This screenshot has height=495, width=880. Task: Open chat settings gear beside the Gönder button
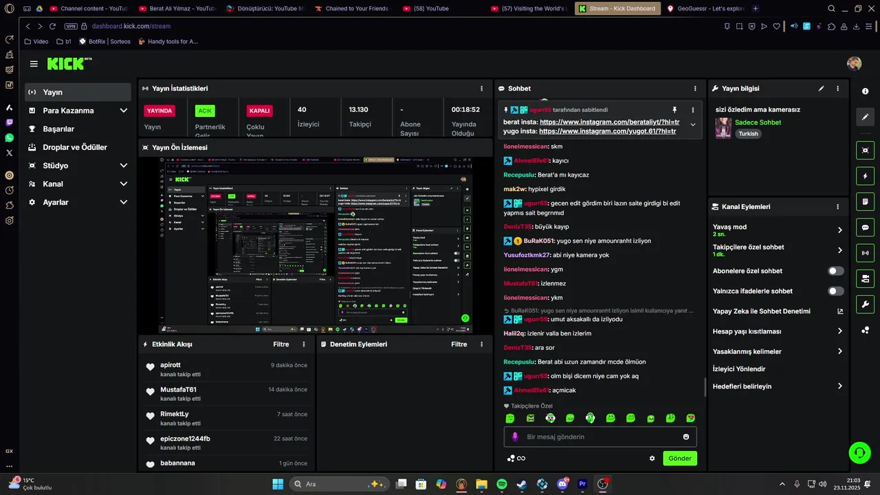coord(652,459)
